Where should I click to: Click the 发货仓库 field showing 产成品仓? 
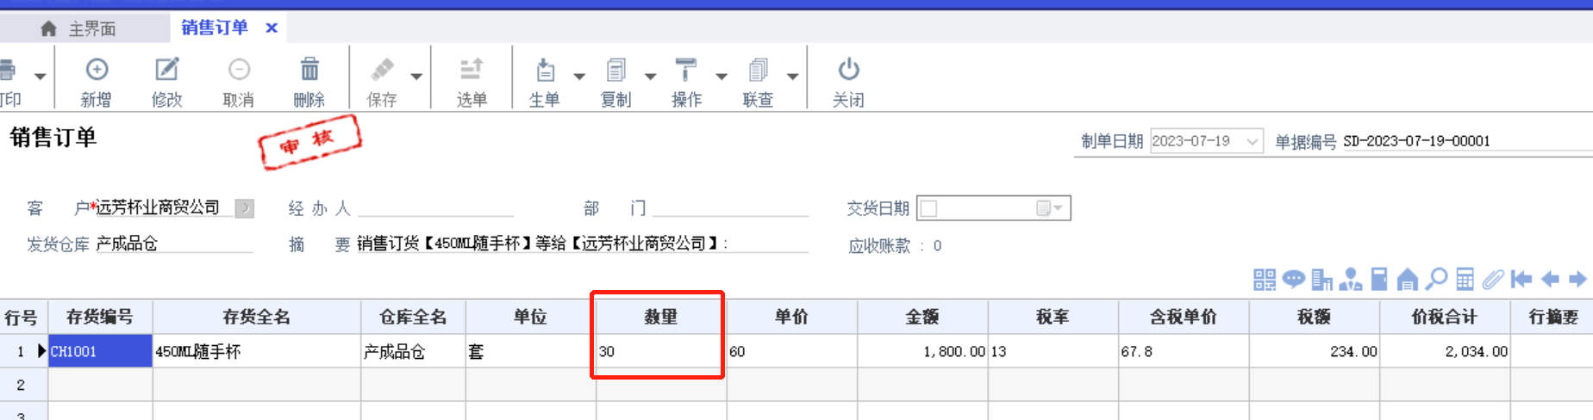pyautogui.click(x=173, y=244)
